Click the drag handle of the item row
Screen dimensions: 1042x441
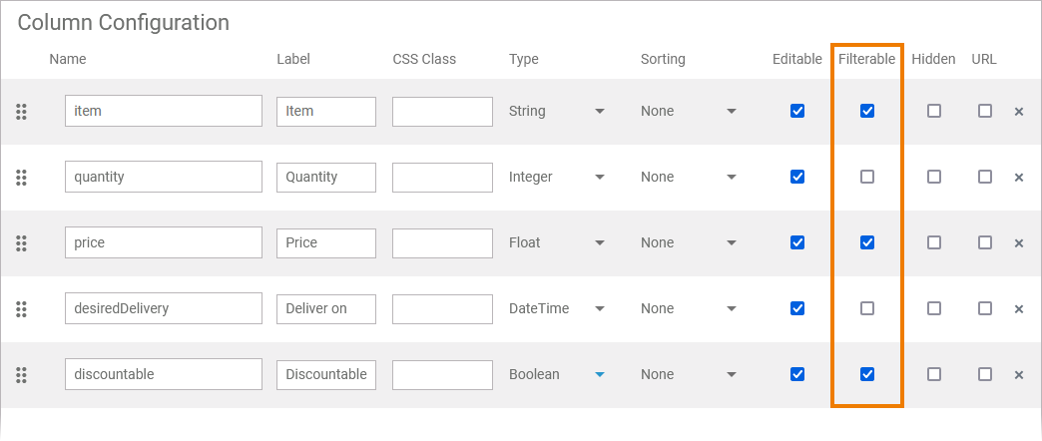tap(21, 112)
